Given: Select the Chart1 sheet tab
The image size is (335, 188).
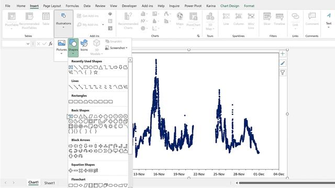Looking at the screenshot, I should click(x=33, y=182).
